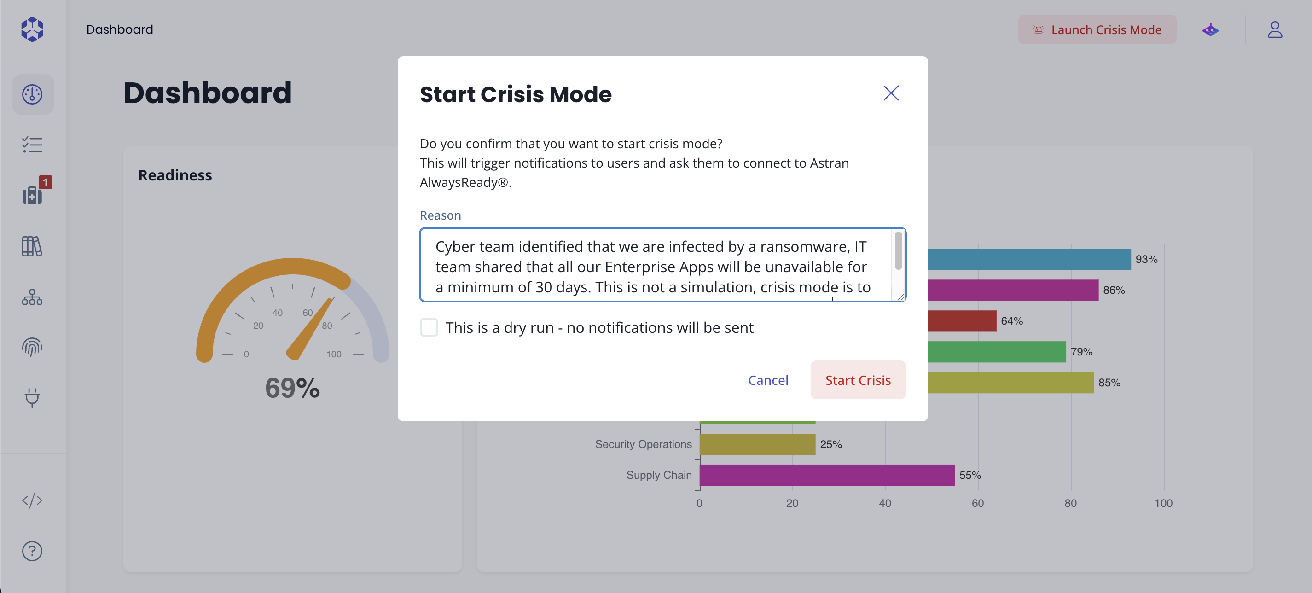Select the checklist icon in the sidebar

(32, 145)
